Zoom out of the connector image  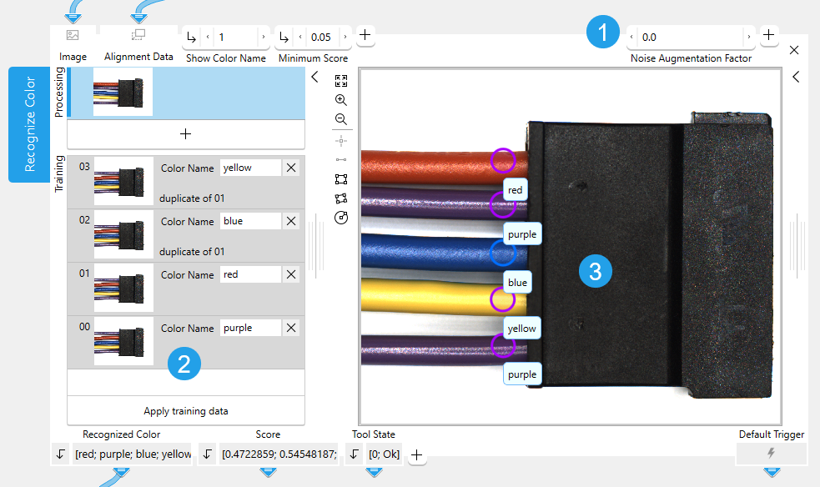pyautogui.click(x=340, y=118)
